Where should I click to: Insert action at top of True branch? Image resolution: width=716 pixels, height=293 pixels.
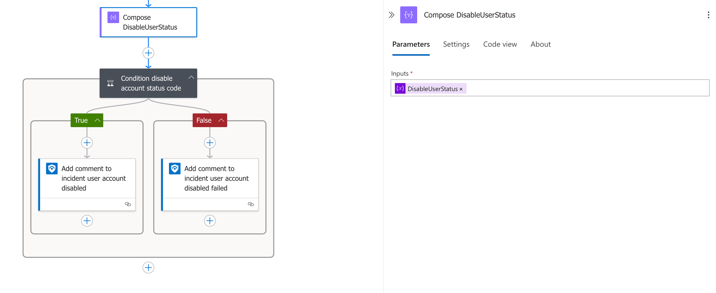pyautogui.click(x=87, y=143)
